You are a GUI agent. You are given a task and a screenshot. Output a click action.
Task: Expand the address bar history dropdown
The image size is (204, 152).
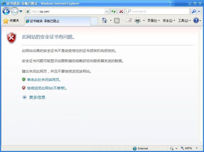coord(107,11)
